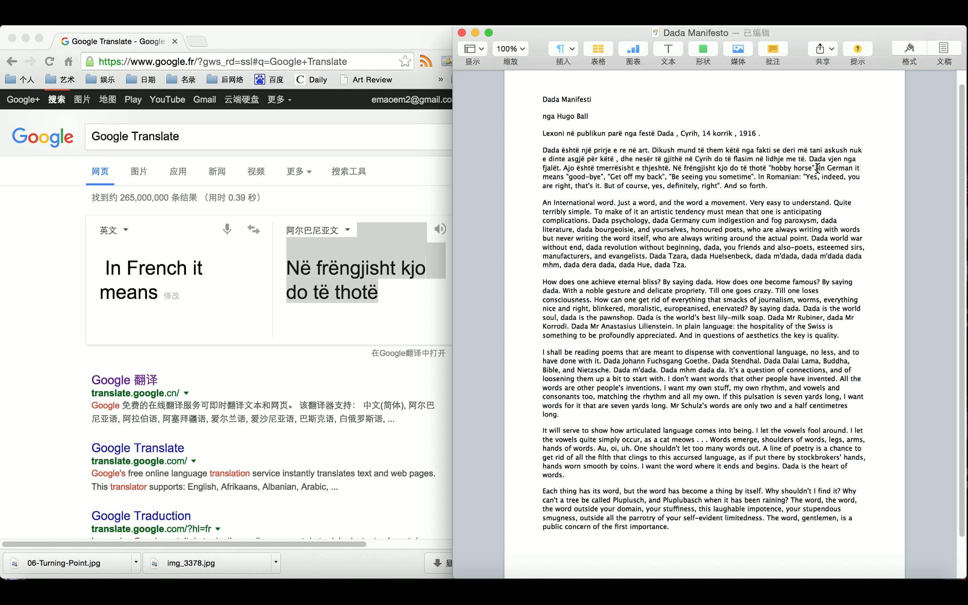Click the green Shape icon
Viewport: 968px width, 605px height.
pyautogui.click(x=703, y=49)
